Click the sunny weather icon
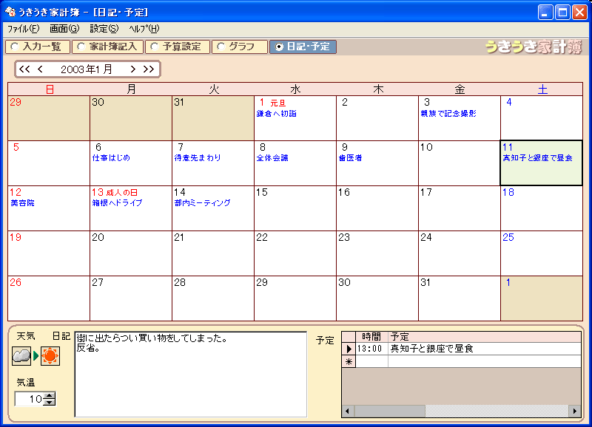 pos(50,356)
